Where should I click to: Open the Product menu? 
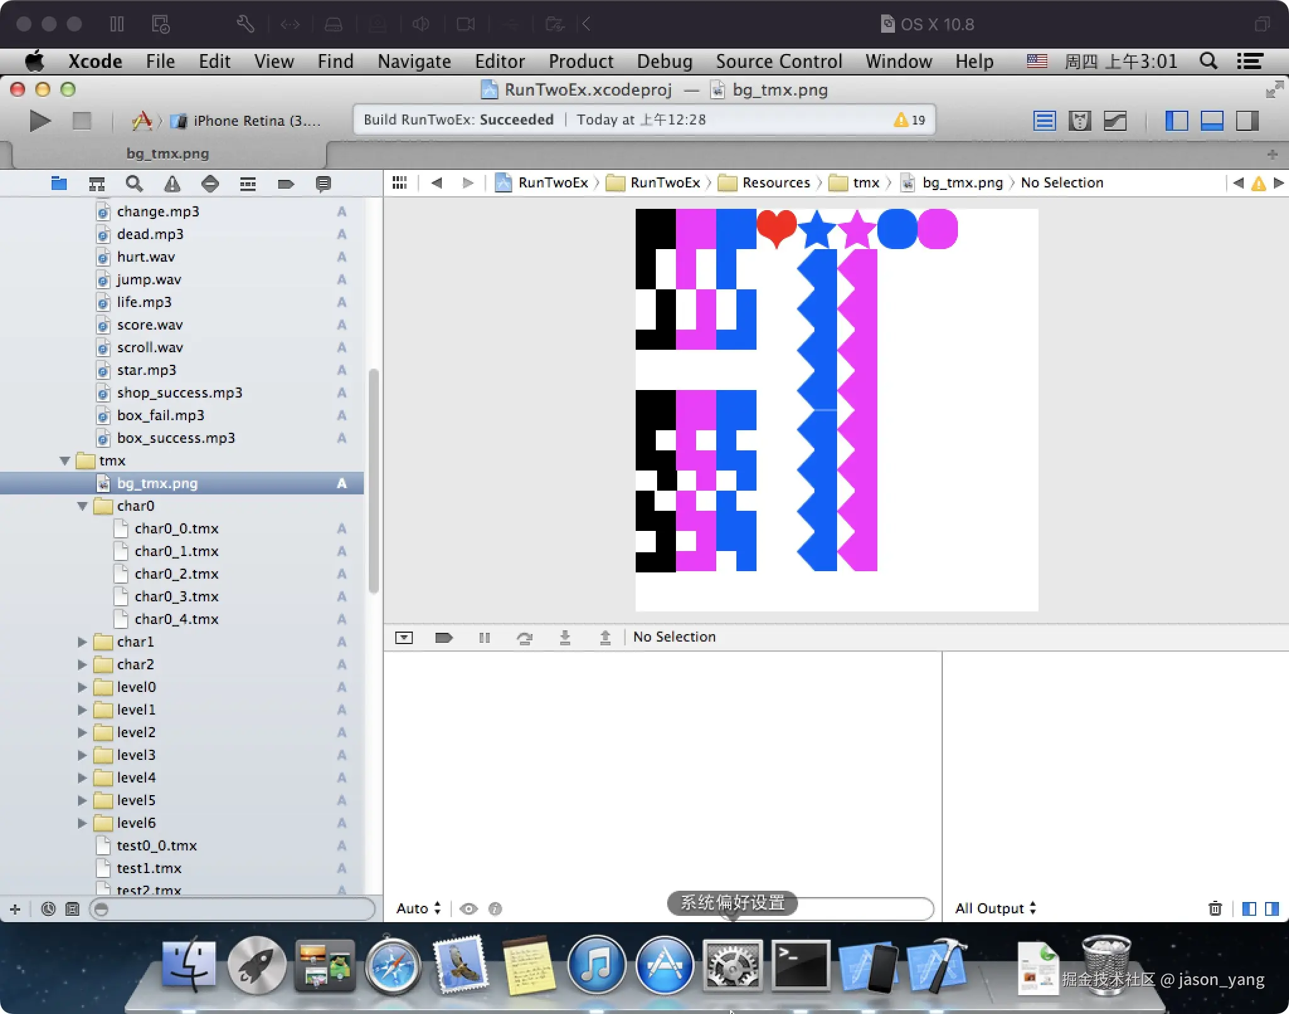click(580, 61)
